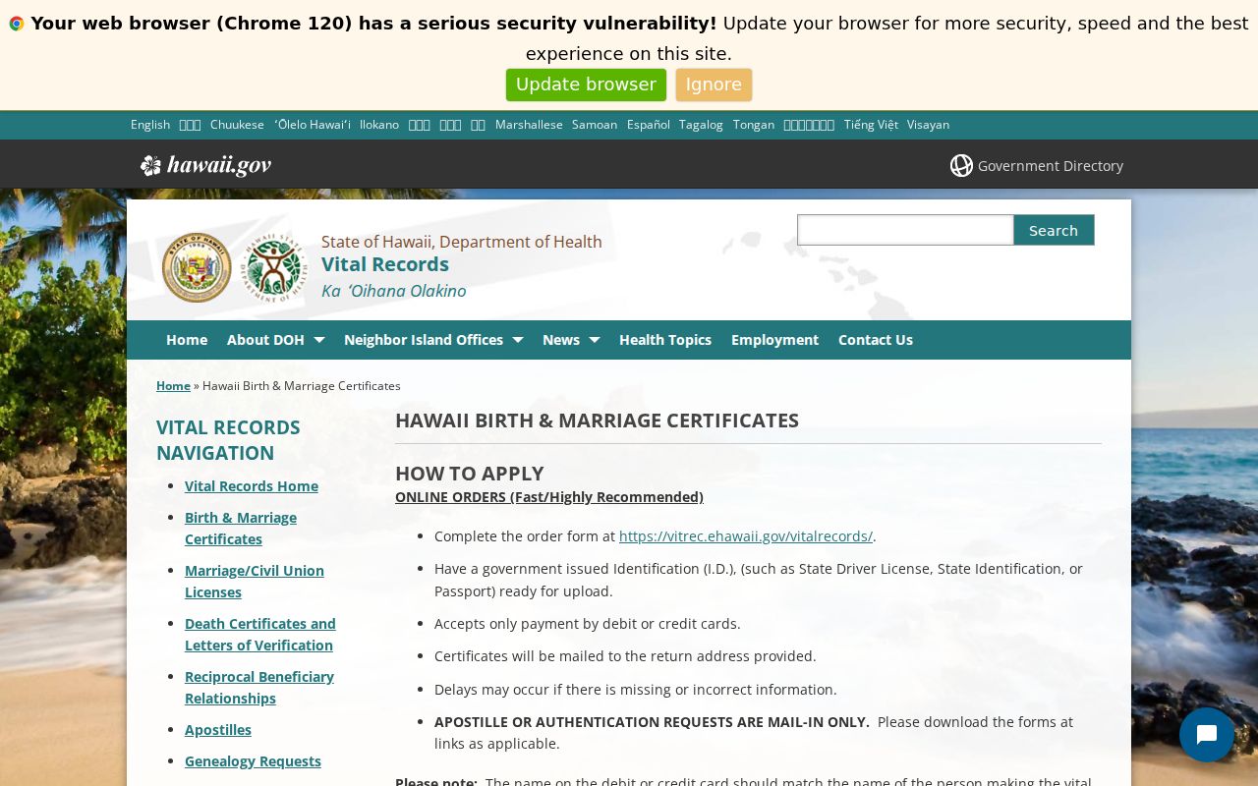Click the State of Hawaii seal

click(197, 267)
